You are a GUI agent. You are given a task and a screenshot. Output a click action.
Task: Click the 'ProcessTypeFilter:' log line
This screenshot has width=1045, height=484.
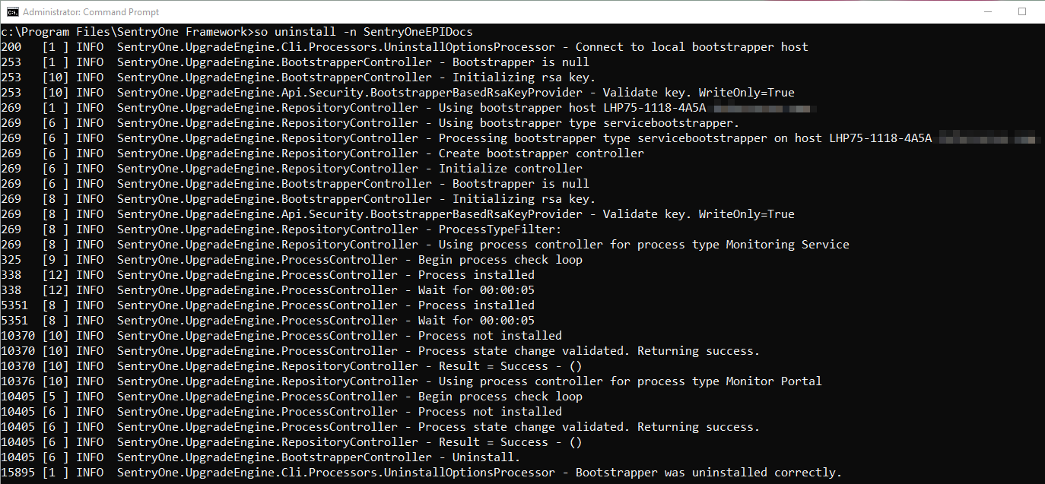tap(500, 229)
